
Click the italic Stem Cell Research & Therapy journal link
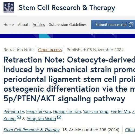32,130
